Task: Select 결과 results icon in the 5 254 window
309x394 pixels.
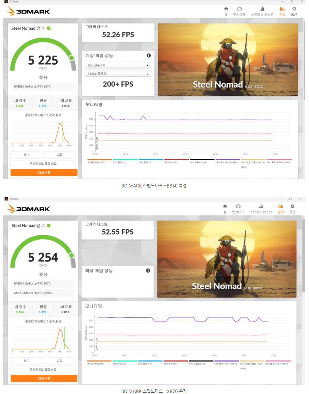Action: point(281,206)
